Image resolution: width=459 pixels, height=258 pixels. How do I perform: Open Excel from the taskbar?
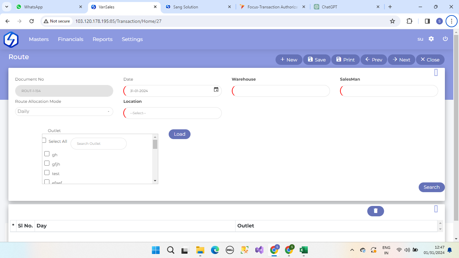[x=304, y=250]
